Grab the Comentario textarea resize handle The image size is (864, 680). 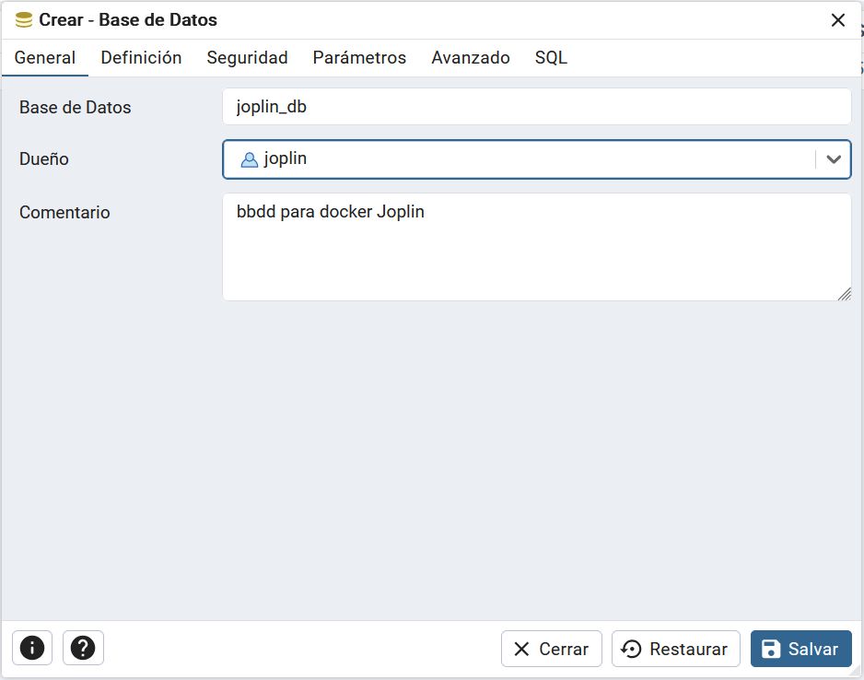coord(844,294)
